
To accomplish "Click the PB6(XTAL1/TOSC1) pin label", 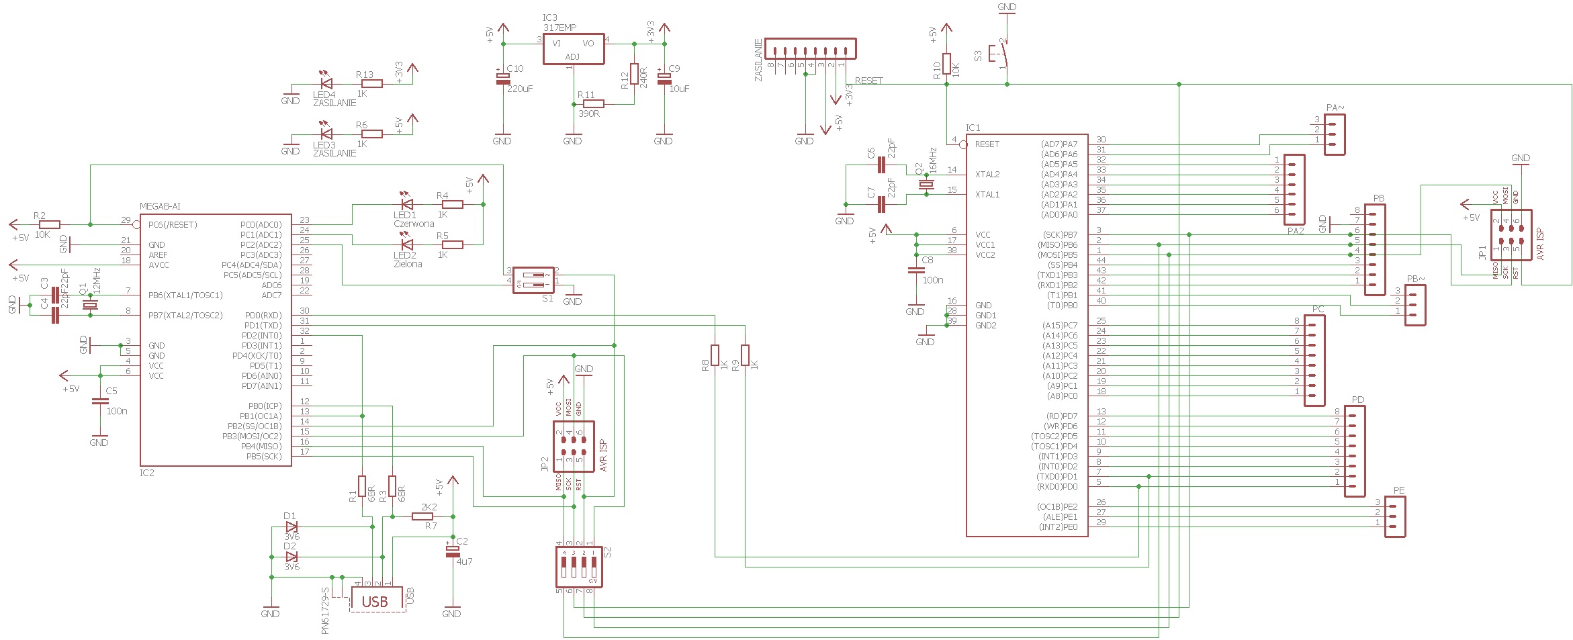I will pos(185,295).
